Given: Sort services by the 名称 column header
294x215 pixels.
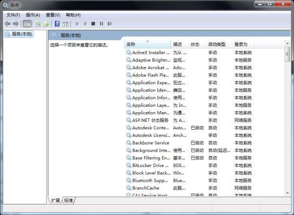Looking at the screenshot, I should (147, 44).
